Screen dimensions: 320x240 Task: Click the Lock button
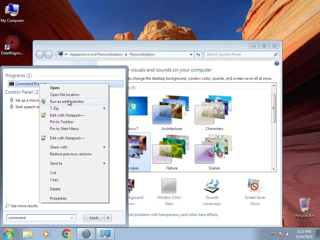click(94, 218)
